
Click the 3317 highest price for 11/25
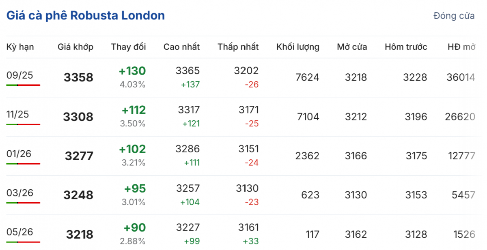pyautogui.click(x=189, y=110)
